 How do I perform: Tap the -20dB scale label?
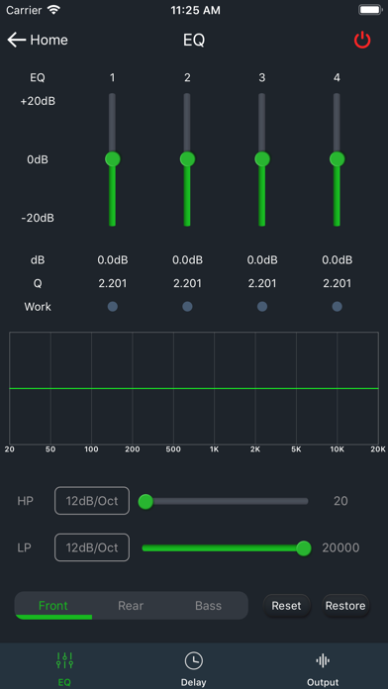(x=38, y=218)
